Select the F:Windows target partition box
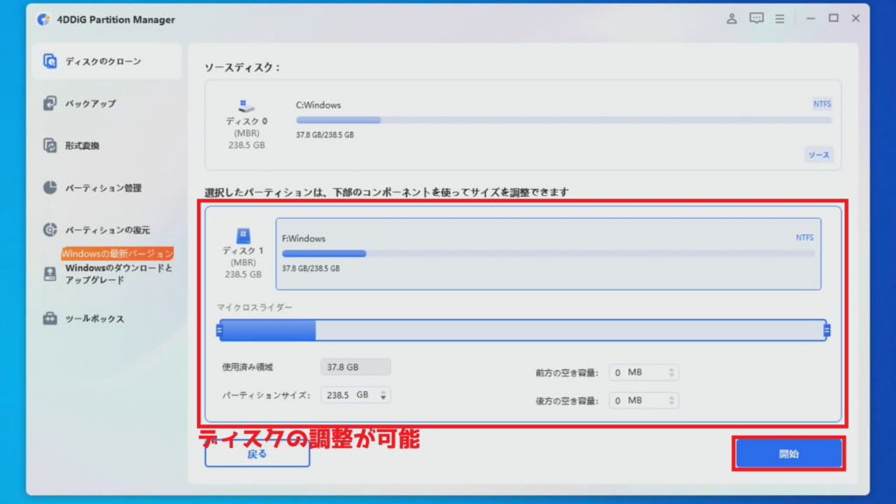This screenshot has width=896, height=504. click(548, 254)
